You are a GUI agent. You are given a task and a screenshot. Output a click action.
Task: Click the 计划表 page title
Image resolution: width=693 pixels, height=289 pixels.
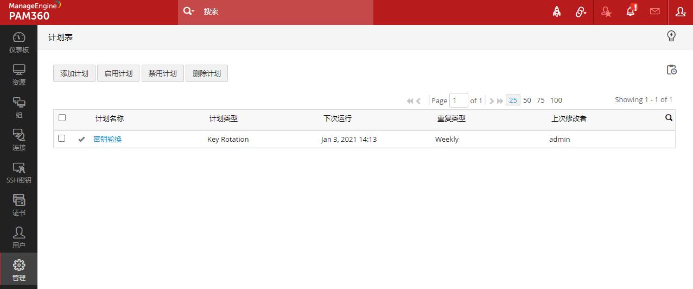click(x=61, y=37)
